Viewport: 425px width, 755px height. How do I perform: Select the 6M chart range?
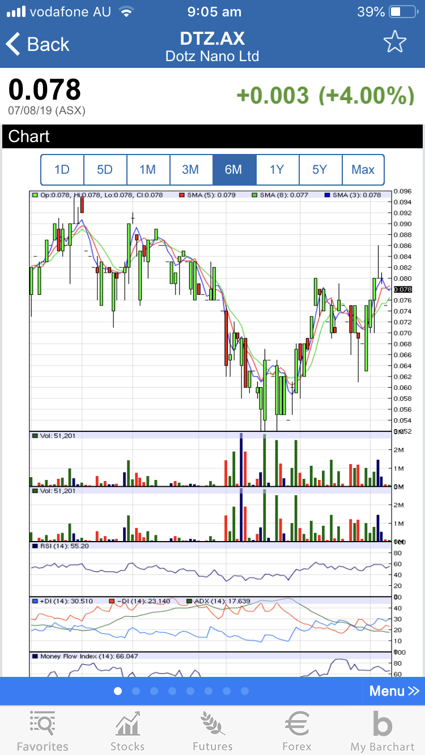click(x=234, y=169)
